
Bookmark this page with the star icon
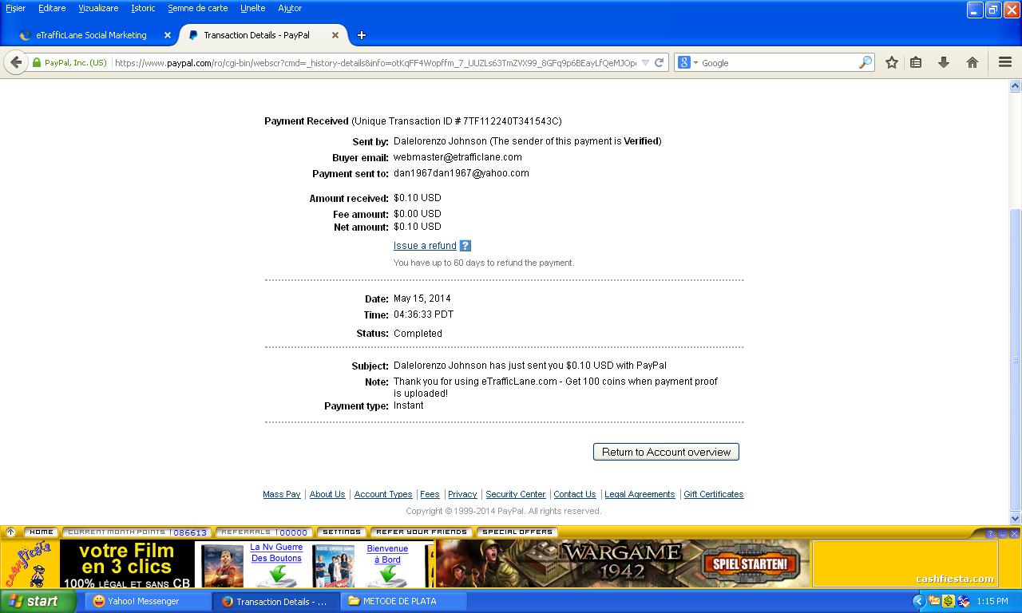(892, 62)
